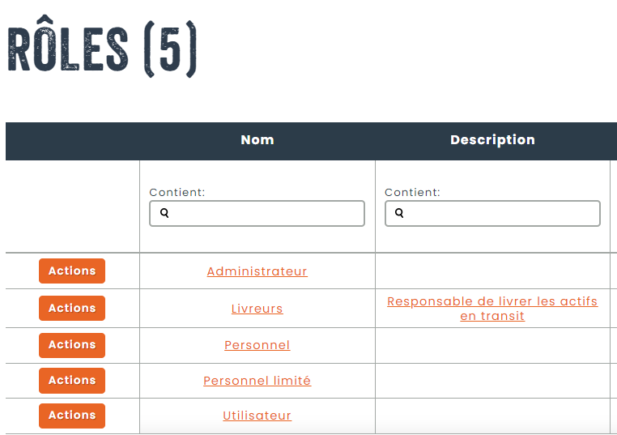
Task: Select the Personnel role link
Action: pos(257,345)
